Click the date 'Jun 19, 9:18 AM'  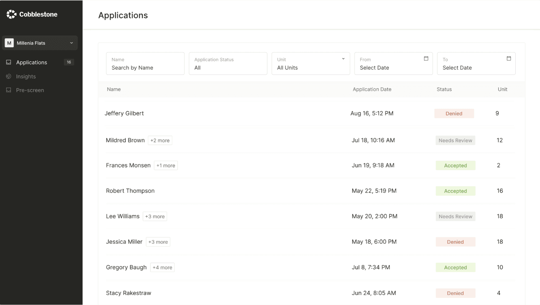tap(373, 165)
